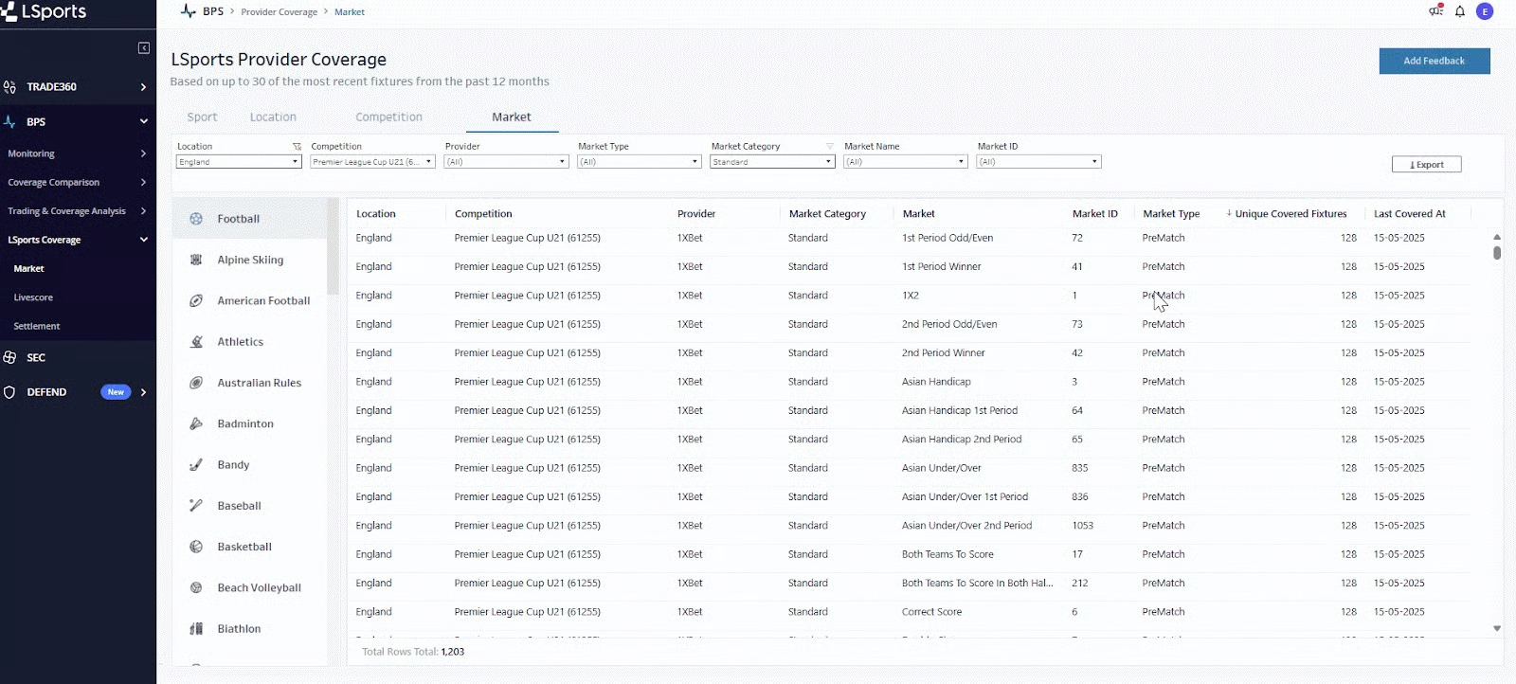Open the Location dropdown set to England
The image size is (1516, 684).
238,162
